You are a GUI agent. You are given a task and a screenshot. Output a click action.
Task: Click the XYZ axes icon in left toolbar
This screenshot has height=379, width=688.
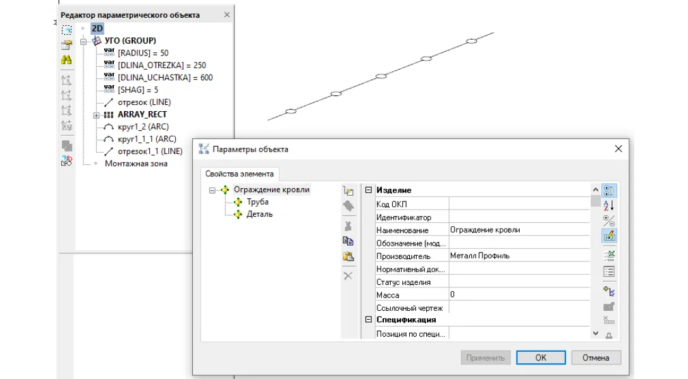[66, 125]
